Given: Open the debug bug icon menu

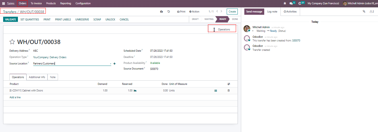Looking at the screenshot, I should pyautogui.click(x=285, y=3).
